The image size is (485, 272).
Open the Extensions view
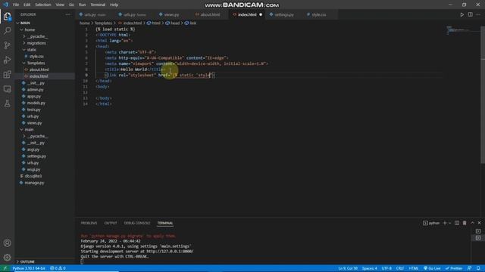click(7, 74)
